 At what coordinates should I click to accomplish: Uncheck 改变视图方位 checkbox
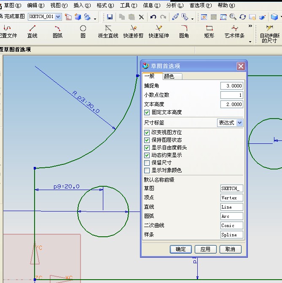click(x=147, y=132)
